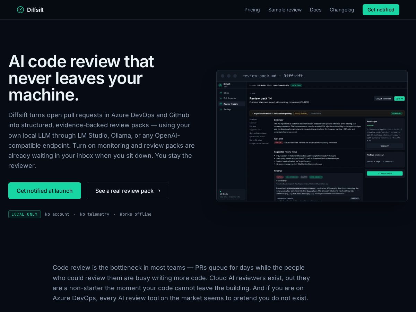Screen dimensions: 416x312
Task: Click Copy all comments in the preview
Action: coord(383,98)
